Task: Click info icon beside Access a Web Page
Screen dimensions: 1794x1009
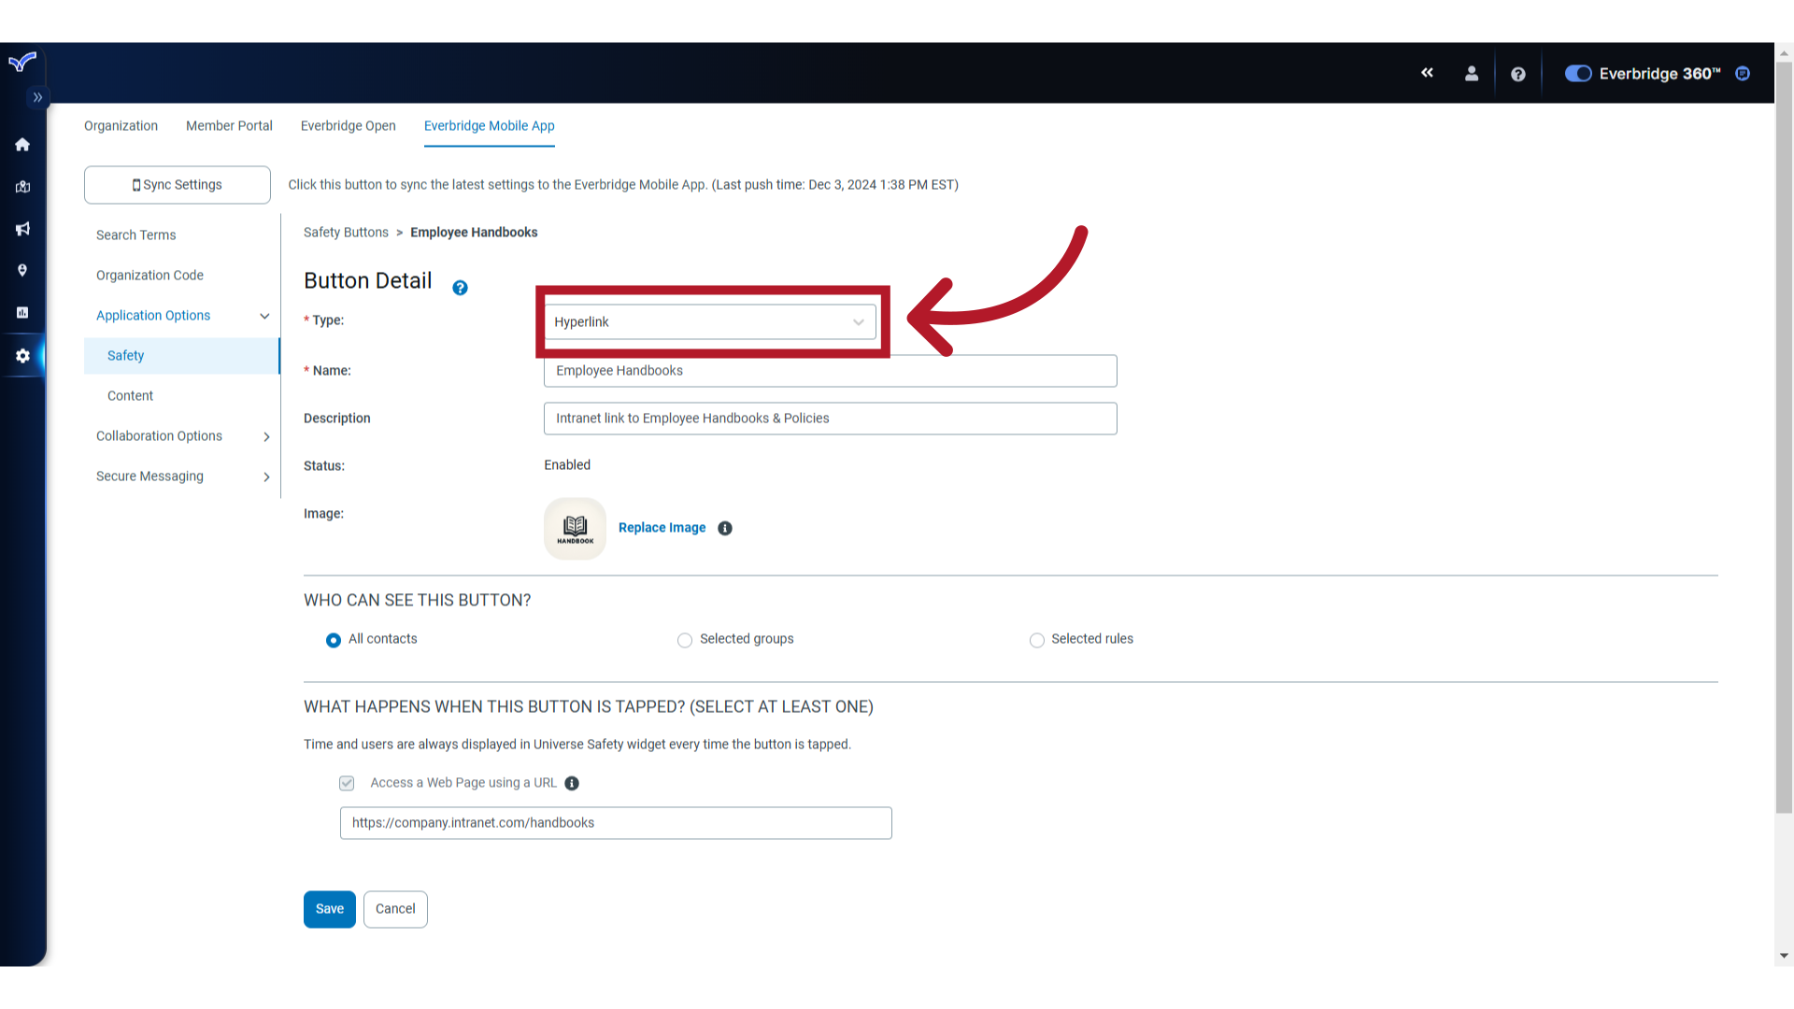Action: tap(572, 784)
